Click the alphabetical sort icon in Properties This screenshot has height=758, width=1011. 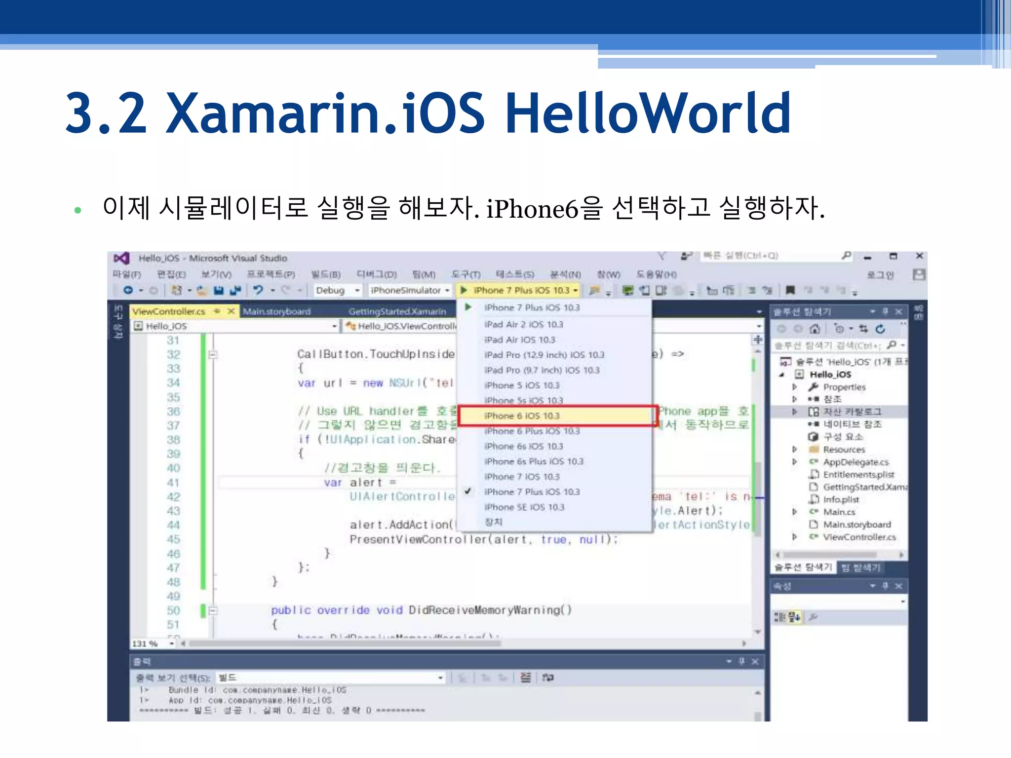[x=794, y=617]
